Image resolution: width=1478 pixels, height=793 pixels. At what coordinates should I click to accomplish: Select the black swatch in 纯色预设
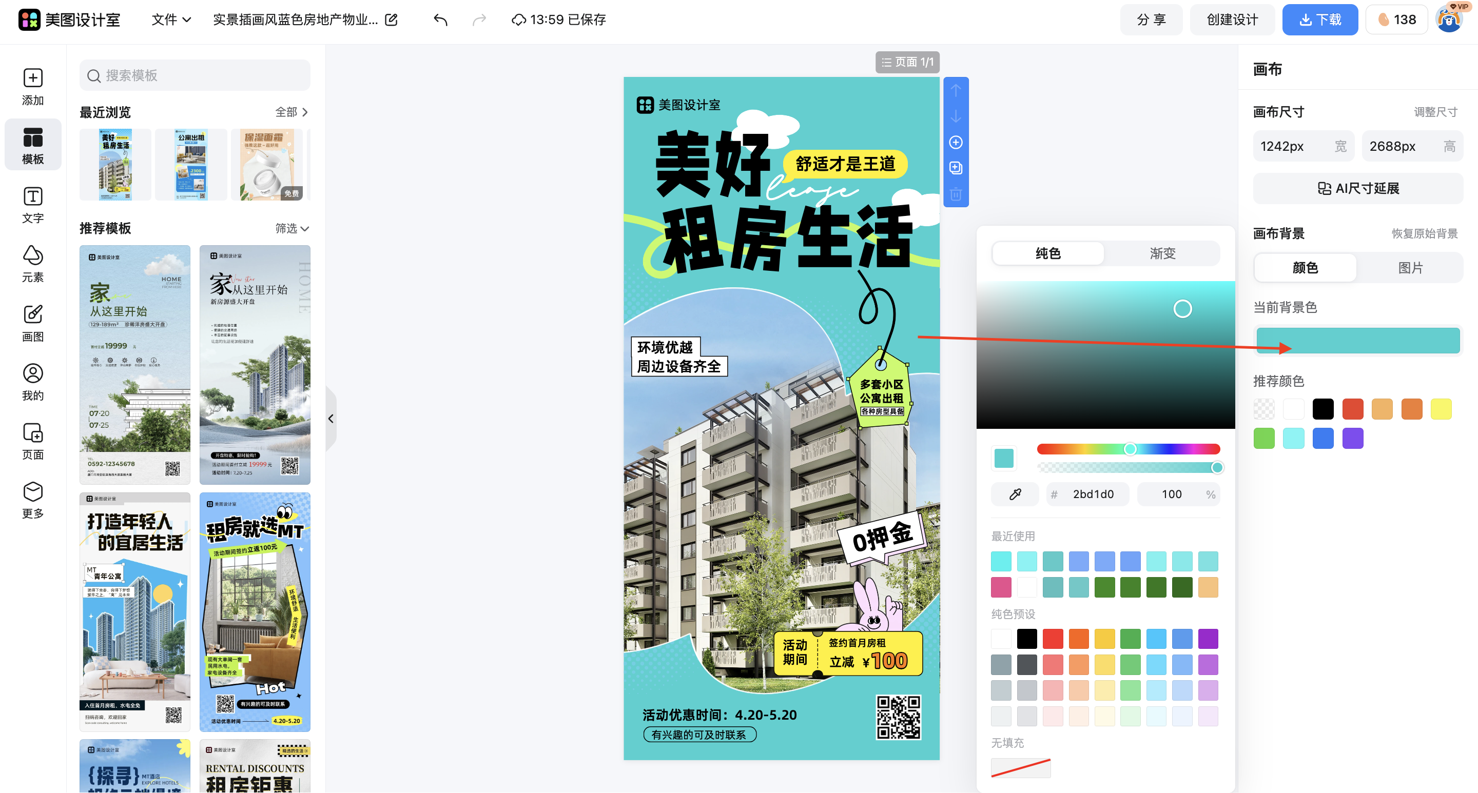[x=1027, y=638]
